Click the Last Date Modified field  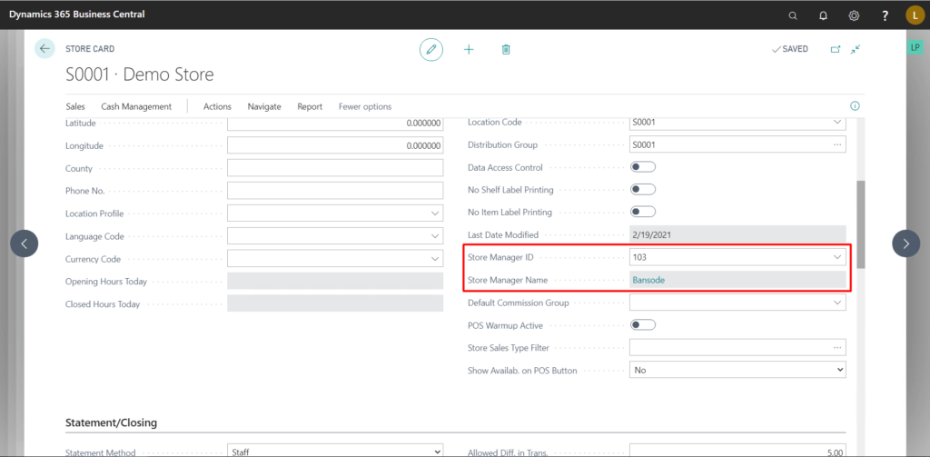pyautogui.click(x=737, y=234)
